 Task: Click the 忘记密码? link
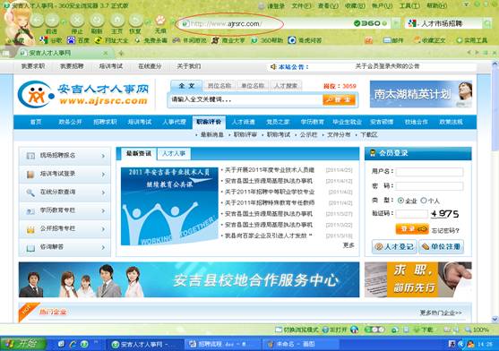tap(445, 230)
